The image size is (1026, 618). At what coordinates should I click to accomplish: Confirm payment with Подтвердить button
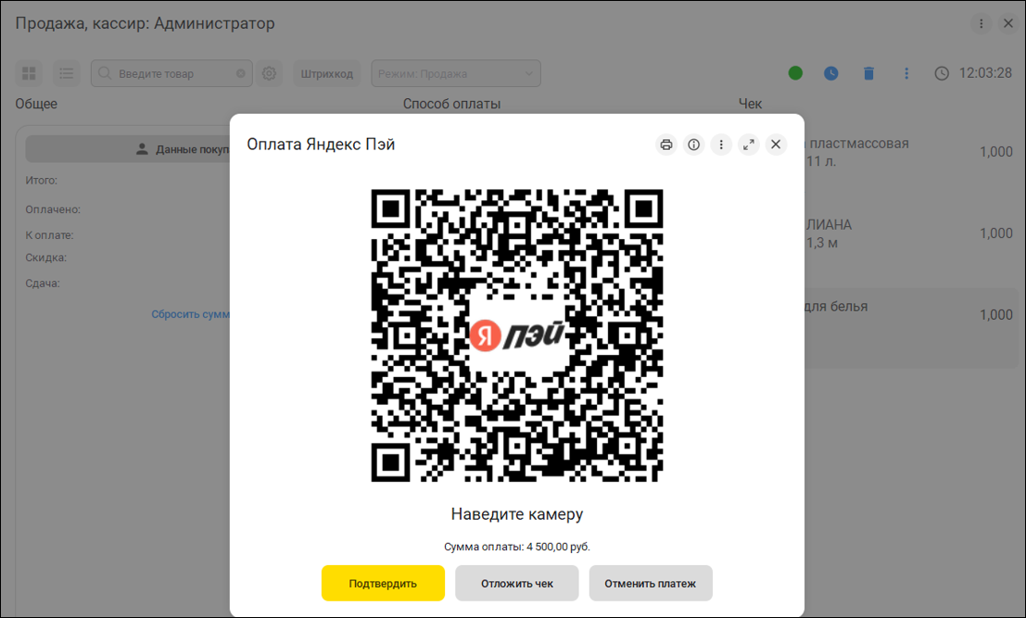point(383,584)
